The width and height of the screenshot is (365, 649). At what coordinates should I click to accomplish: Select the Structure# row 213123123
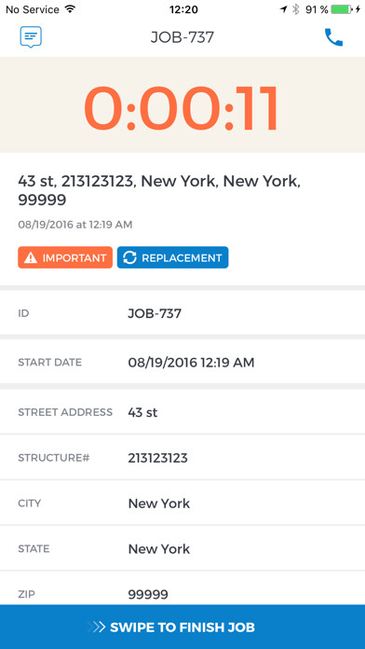182,458
